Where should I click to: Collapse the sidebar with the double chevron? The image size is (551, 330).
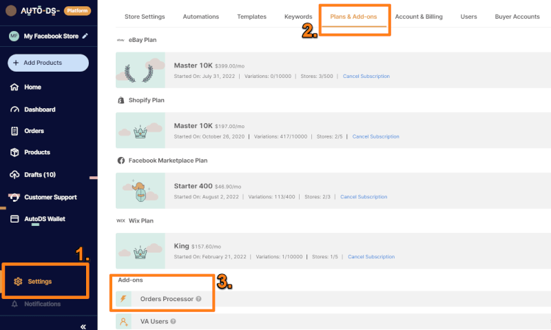[83, 327]
